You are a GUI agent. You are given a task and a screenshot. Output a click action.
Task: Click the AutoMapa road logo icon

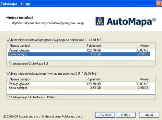pos(100,21)
